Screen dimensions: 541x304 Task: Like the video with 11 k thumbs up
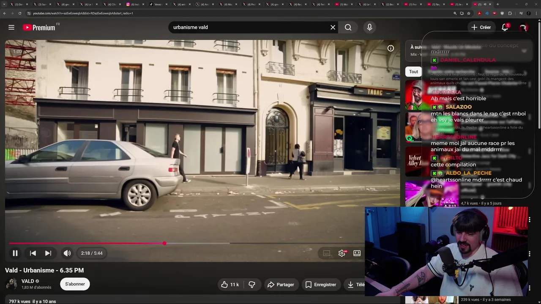point(230,285)
